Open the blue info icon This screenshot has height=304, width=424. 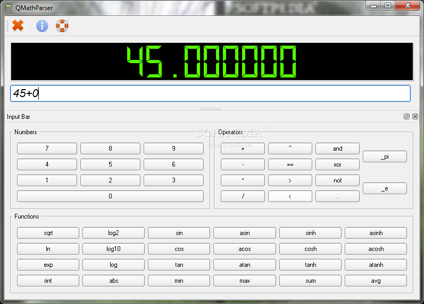click(42, 26)
